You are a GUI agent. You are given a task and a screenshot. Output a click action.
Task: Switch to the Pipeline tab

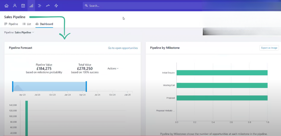pos(11,24)
